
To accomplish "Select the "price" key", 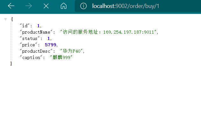I will 28,45.
